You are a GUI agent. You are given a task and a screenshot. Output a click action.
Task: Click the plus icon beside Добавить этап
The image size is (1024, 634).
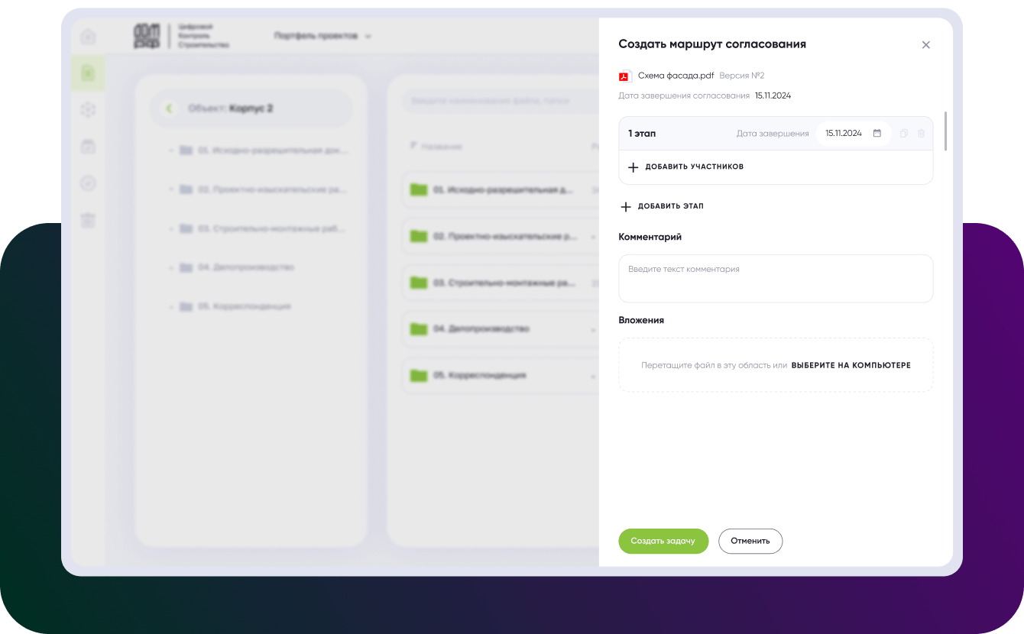pyautogui.click(x=626, y=207)
